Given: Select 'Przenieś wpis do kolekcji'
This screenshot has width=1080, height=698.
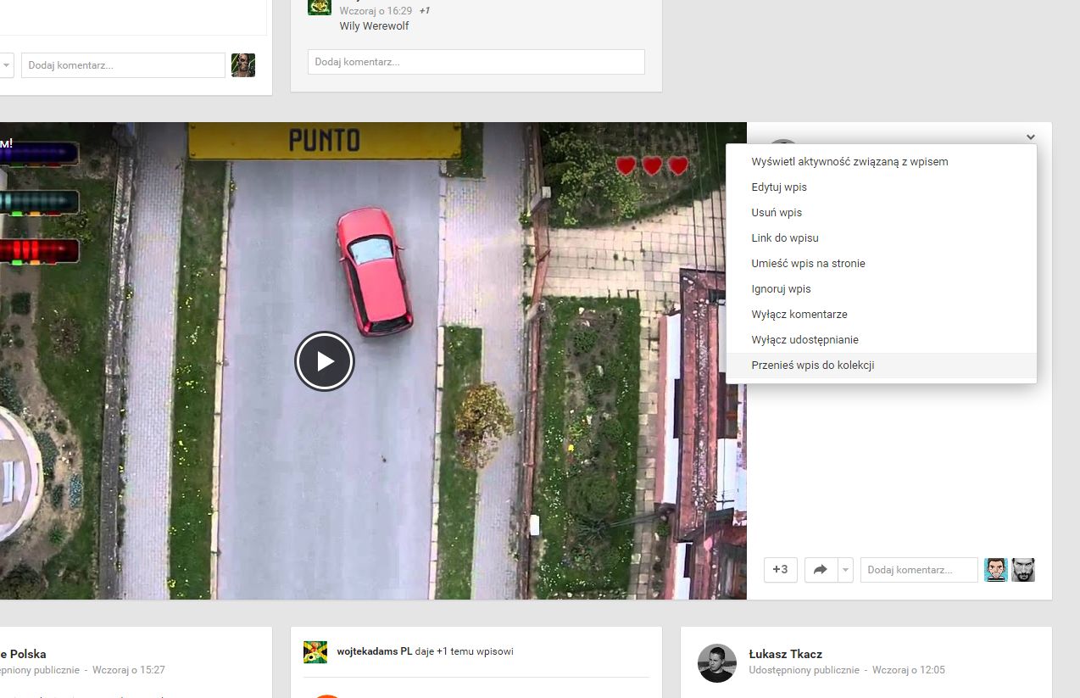Looking at the screenshot, I should click(812, 365).
